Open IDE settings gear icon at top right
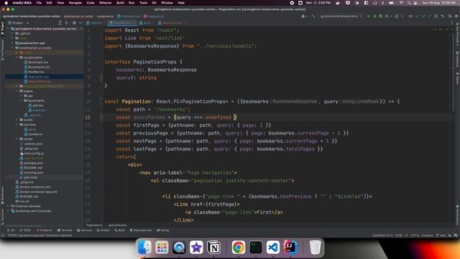Screen dimensions: 460x259 (456, 16)
